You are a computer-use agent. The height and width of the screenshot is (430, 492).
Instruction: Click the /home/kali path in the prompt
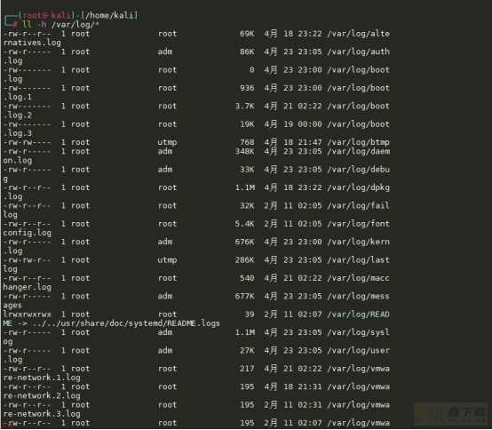point(110,15)
